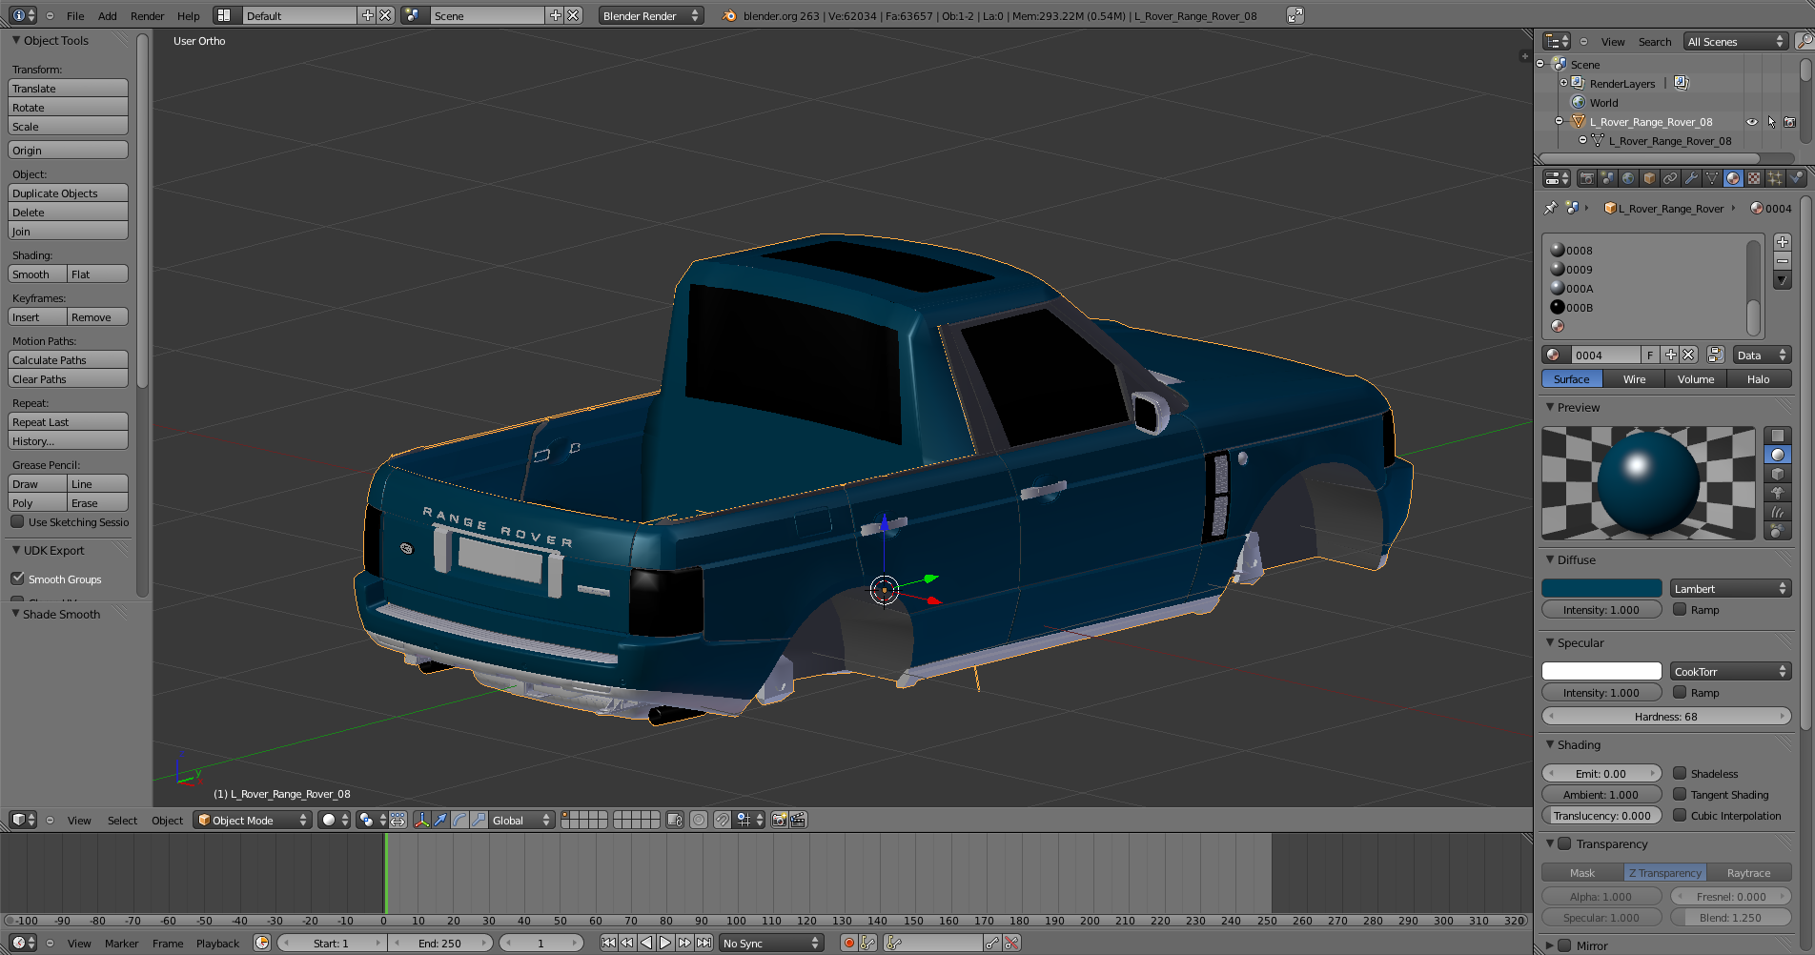1815x955 pixels.
Task: Remove material slot minus button
Action: (1783, 261)
